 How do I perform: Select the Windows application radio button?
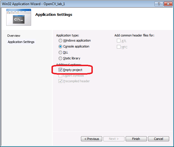pyautogui.click(x=60, y=41)
